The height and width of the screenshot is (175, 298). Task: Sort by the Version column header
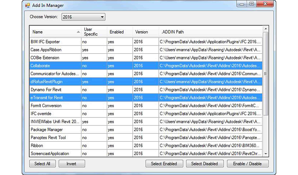pyautogui.click(x=146, y=32)
